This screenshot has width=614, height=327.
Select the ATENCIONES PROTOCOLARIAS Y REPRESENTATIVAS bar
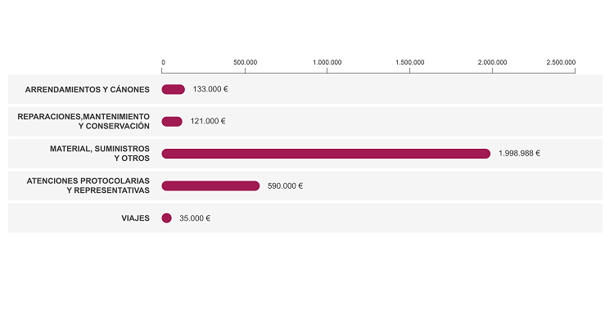tap(210, 186)
